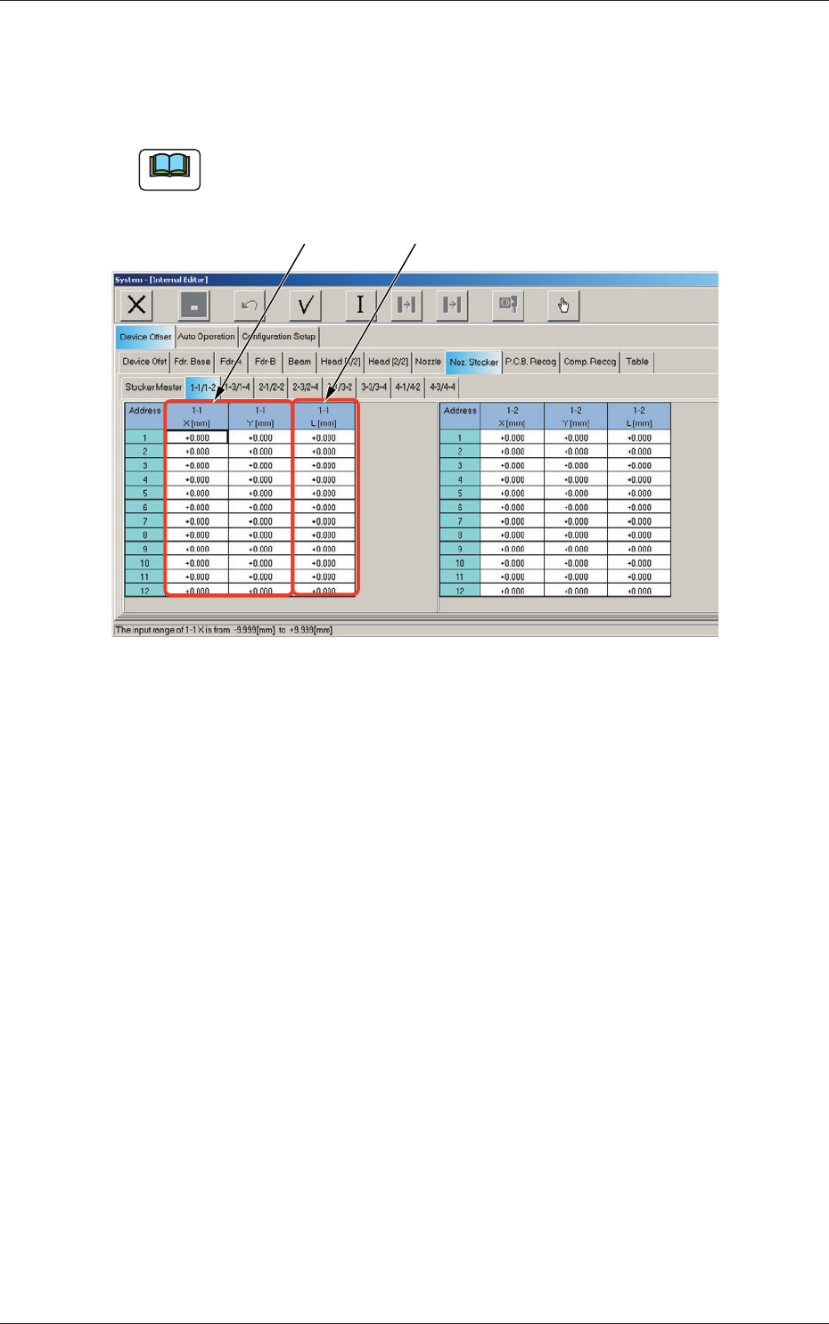Open the 1-3/1-4 stocker tab
Screen dimensions: 829x1324
pyautogui.click(x=237, y=388)
